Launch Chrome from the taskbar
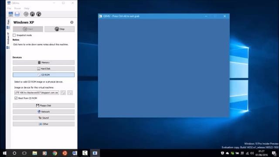Viewport: 279px width, 157px height. click(55, 153)
